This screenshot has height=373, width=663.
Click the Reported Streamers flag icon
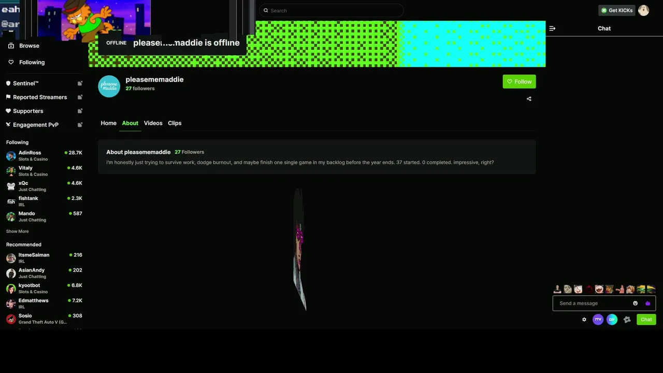tap(8, 97)
